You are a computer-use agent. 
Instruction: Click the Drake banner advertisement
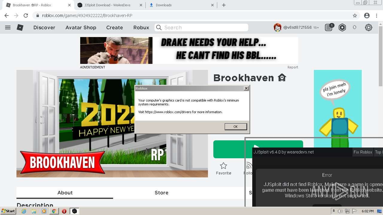pos(189,50)
